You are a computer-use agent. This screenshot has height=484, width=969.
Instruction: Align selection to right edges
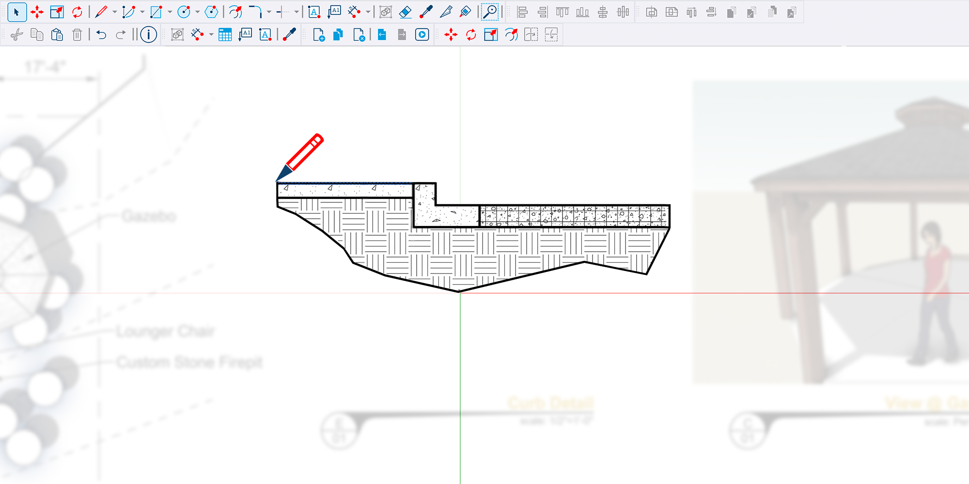tap(542, 12)
